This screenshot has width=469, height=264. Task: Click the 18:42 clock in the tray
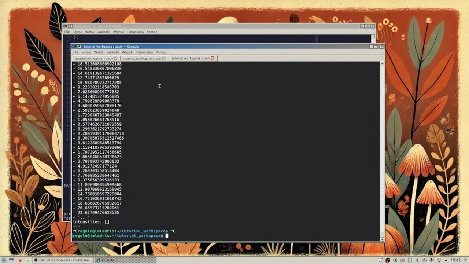click(x=455, y=260)
